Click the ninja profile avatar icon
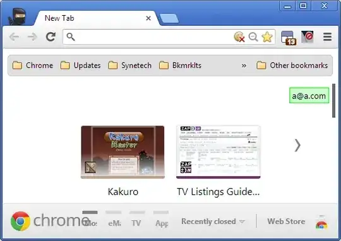 tap(18, 17)
